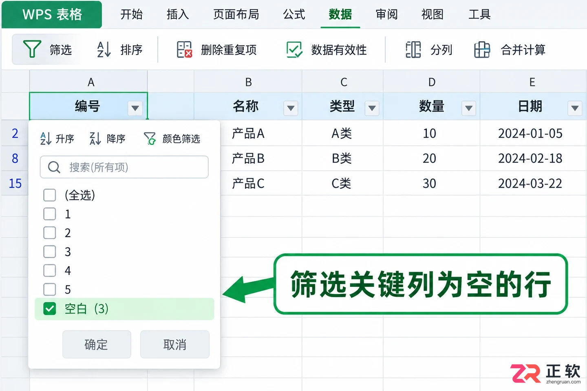
Task: Select the 数据 tab
Action: [340, 14]
